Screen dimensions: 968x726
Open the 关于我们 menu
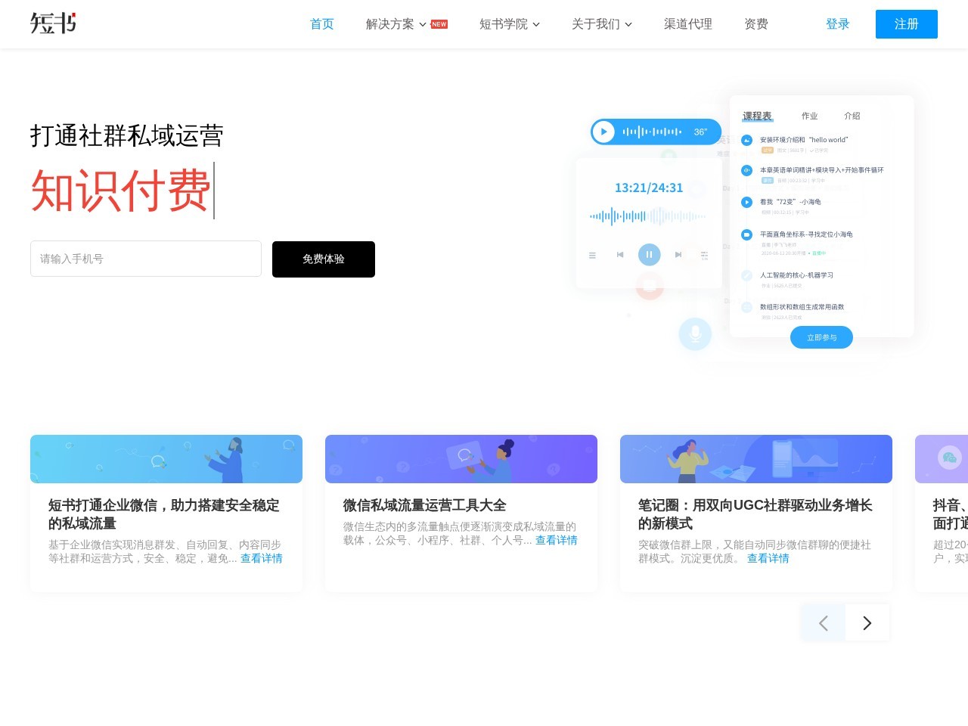(x=596, y=24)
